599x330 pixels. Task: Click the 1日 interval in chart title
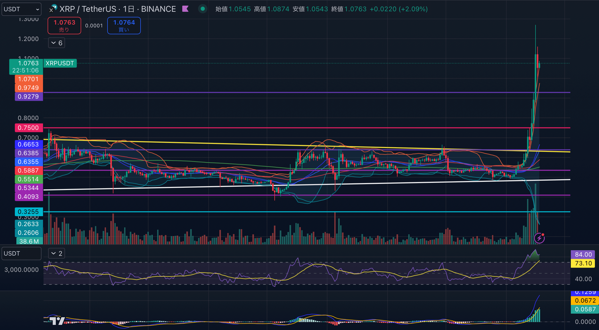tap(129, 9)
